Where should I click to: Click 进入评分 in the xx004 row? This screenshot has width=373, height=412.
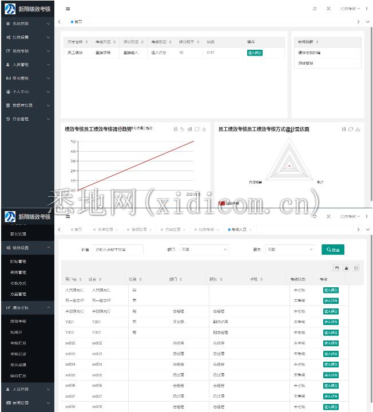331,365
